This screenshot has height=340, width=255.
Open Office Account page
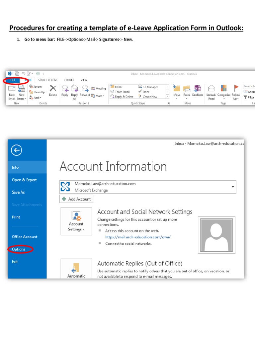pos(25,236)
